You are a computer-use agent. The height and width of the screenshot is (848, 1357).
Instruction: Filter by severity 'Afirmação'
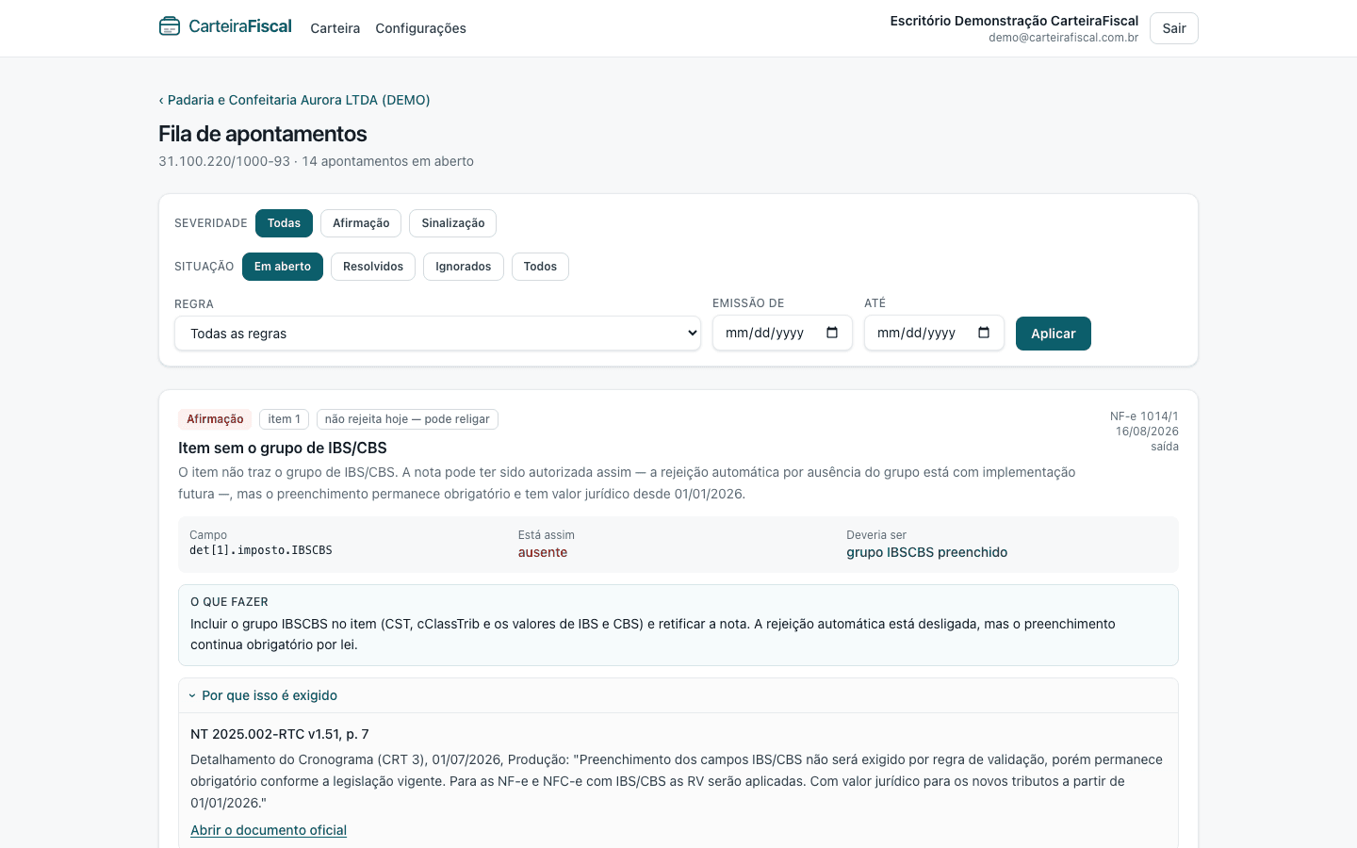tap(361, 223)
